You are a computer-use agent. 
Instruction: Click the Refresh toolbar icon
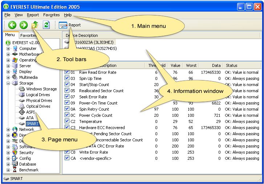click(46, 25)
